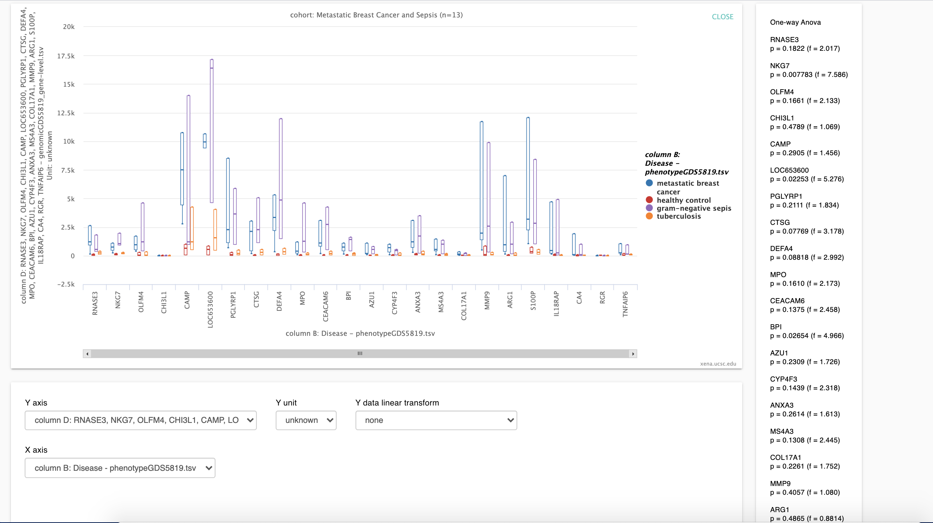Click the cohort title above the chart

coord(376,15)
